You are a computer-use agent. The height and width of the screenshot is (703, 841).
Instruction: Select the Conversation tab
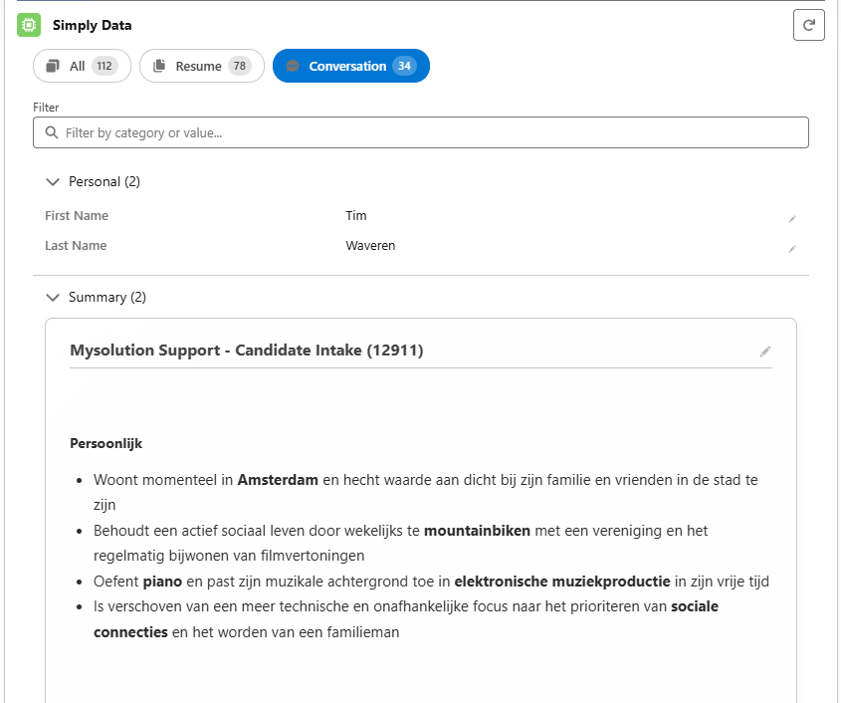click(350, 65)
